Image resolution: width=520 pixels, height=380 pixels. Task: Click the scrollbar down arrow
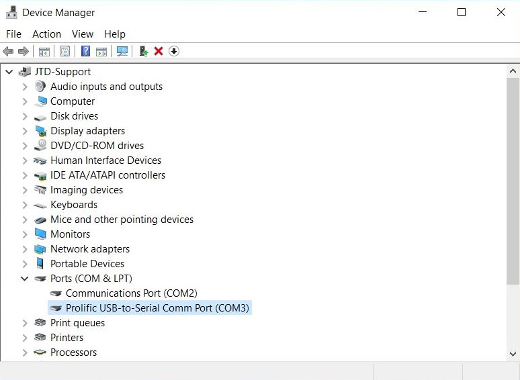pyautogui.click(x=513, y=354)
